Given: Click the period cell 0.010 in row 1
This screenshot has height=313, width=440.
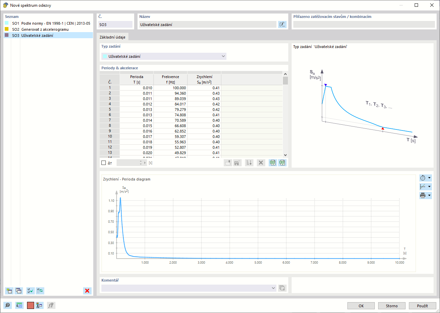Looking at the screenshot, I should click(137, 88).
